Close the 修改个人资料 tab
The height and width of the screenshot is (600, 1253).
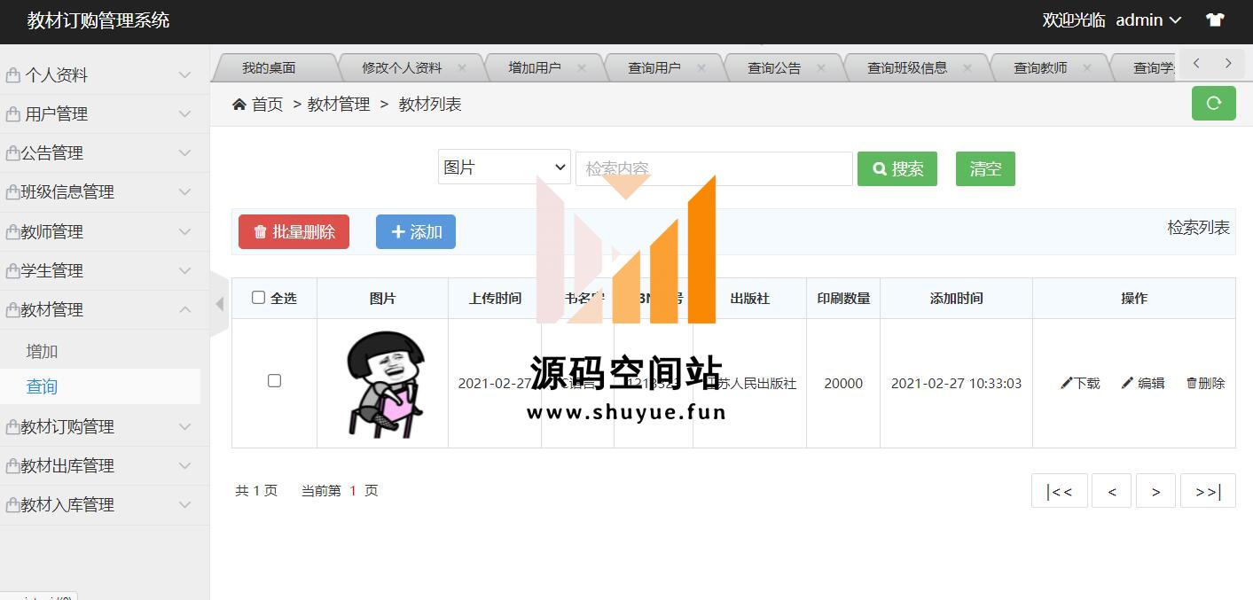pos(462,67)
